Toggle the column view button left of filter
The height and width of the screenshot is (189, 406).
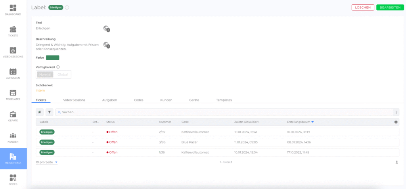(40, 112)
